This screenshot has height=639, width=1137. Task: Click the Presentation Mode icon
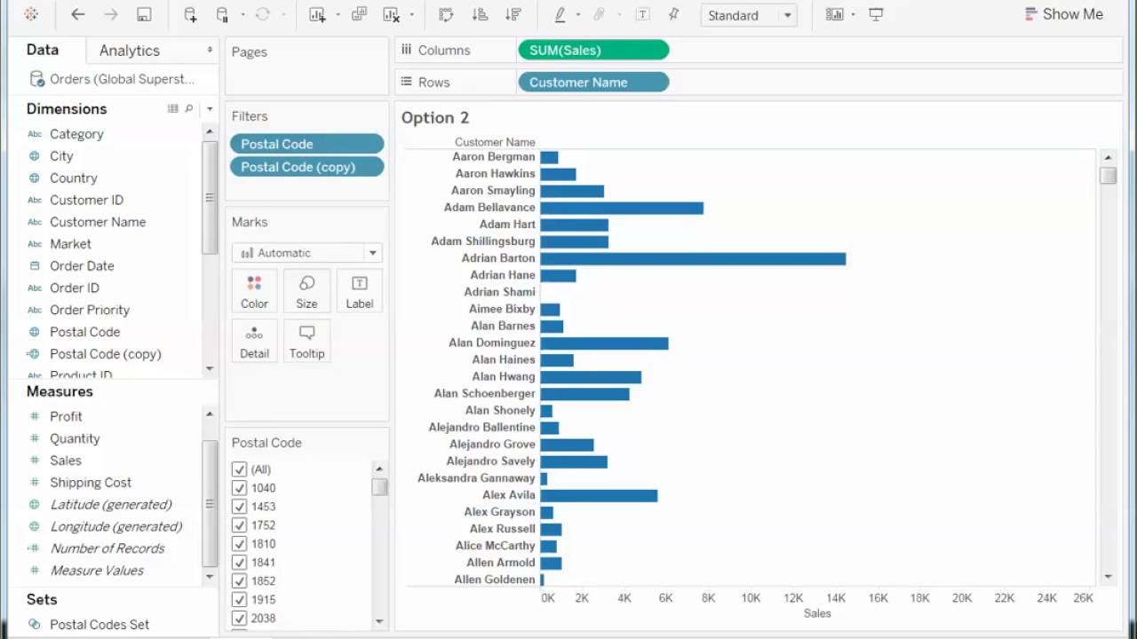876,14
